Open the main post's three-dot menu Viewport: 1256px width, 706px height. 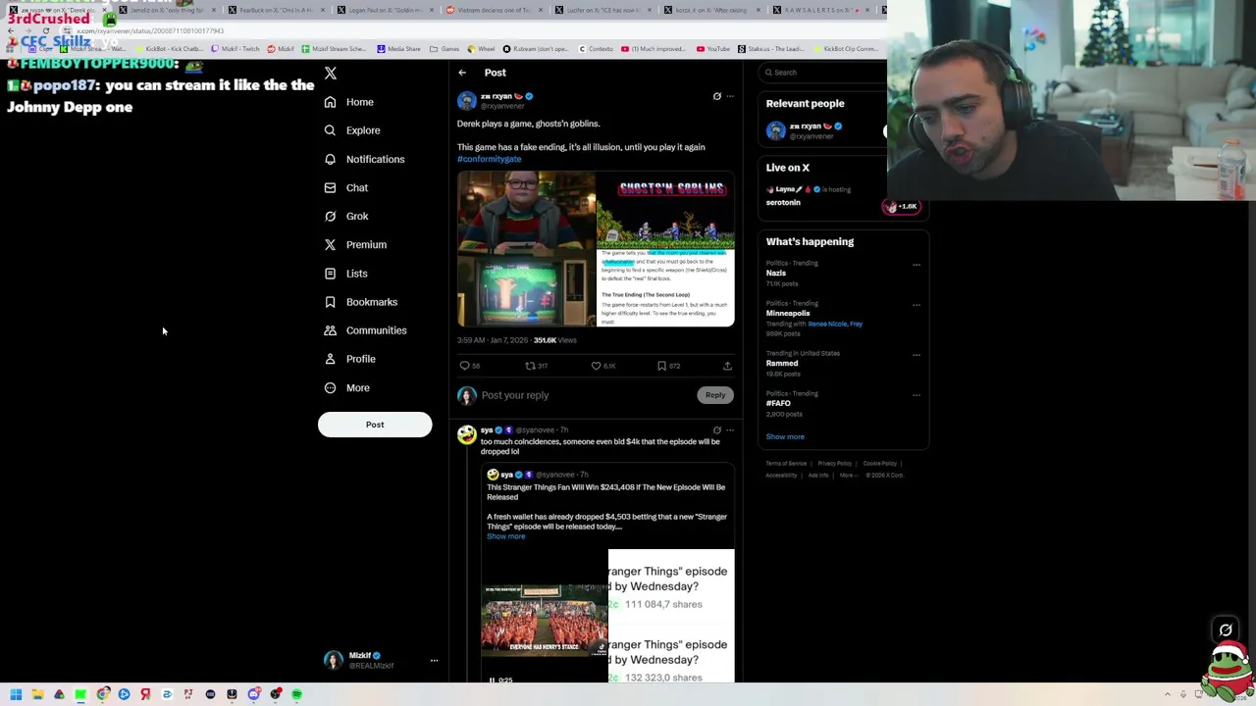click(x=730, y=96)
